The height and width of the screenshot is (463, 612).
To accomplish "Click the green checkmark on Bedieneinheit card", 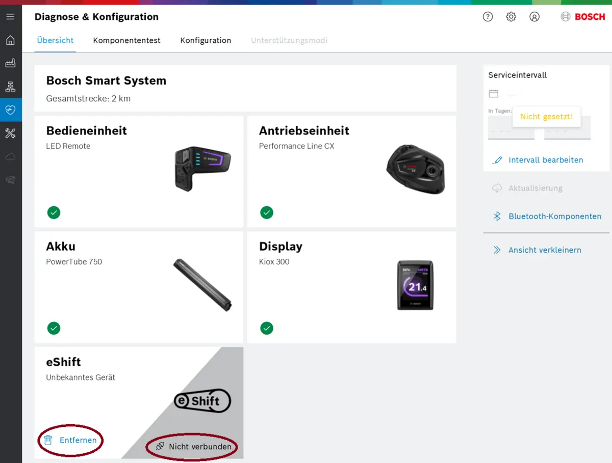I will pyautogui.click(x=54, y=212).
